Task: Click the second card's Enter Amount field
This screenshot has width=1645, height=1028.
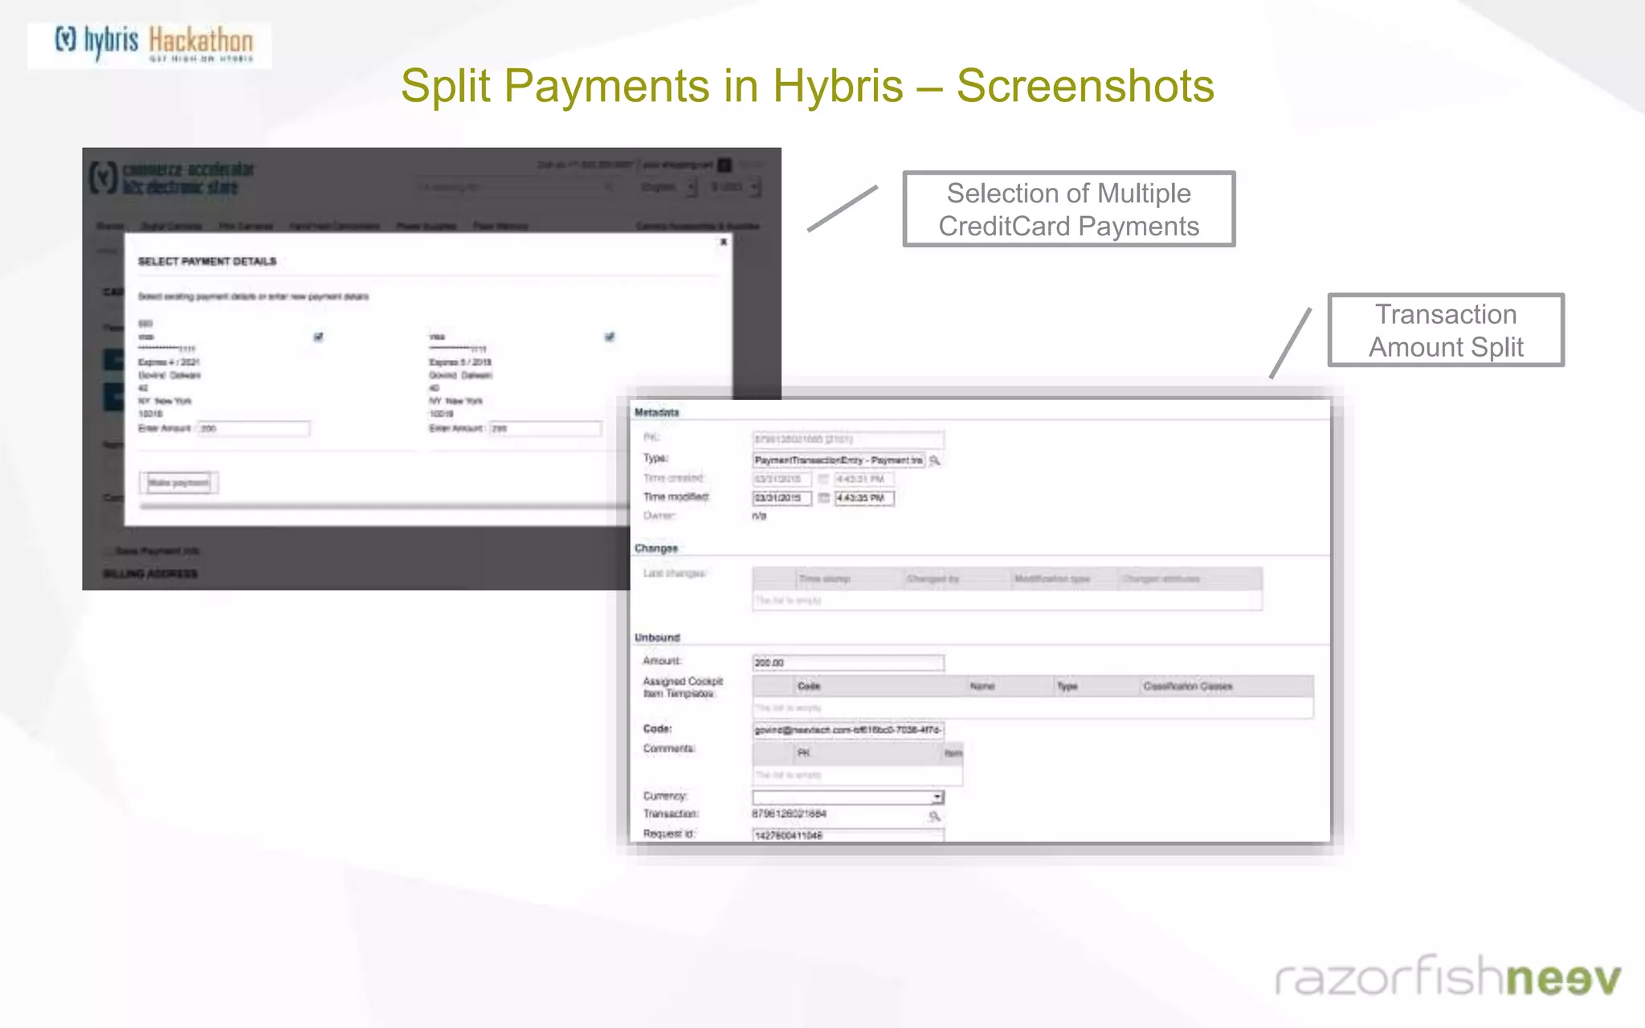Action: point(545,429)
